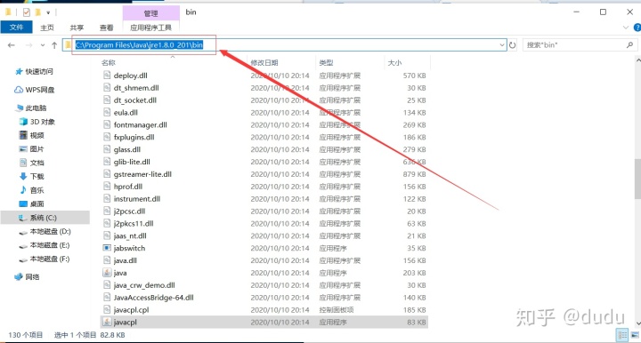Screen dimensions: 641x343
Task: Select the fxplugins.dll file icon
Action: pyautogui.click(x=107, y=137)
